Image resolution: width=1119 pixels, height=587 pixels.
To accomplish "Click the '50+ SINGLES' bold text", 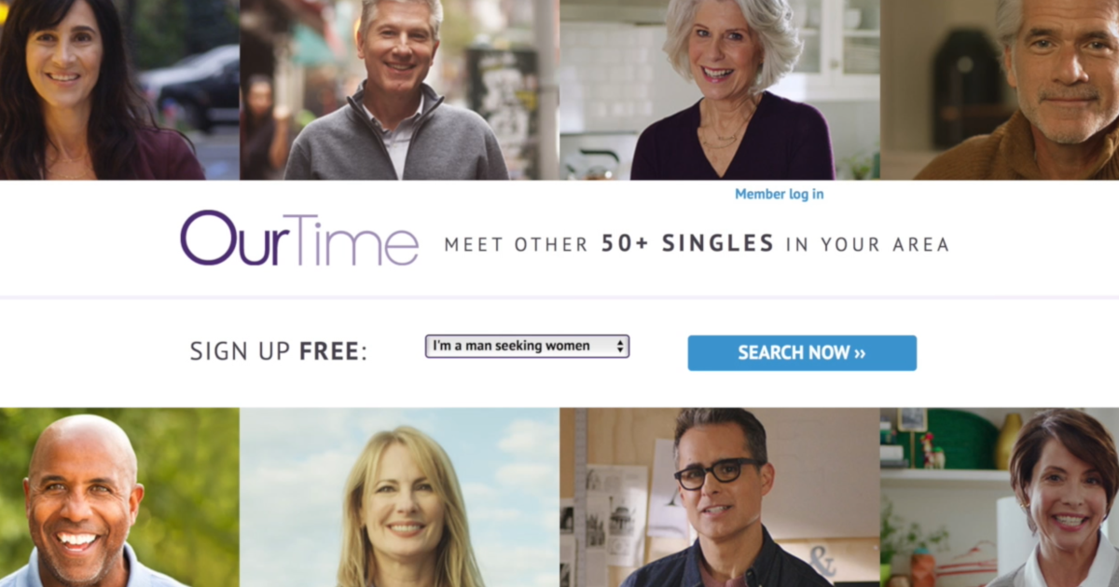I will point(687,244).
